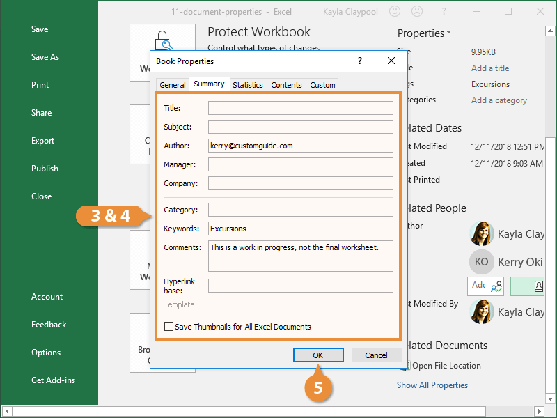Screen dimensions: 557x418
Task: Click the verify contact names icon
Action: [496, 286]
